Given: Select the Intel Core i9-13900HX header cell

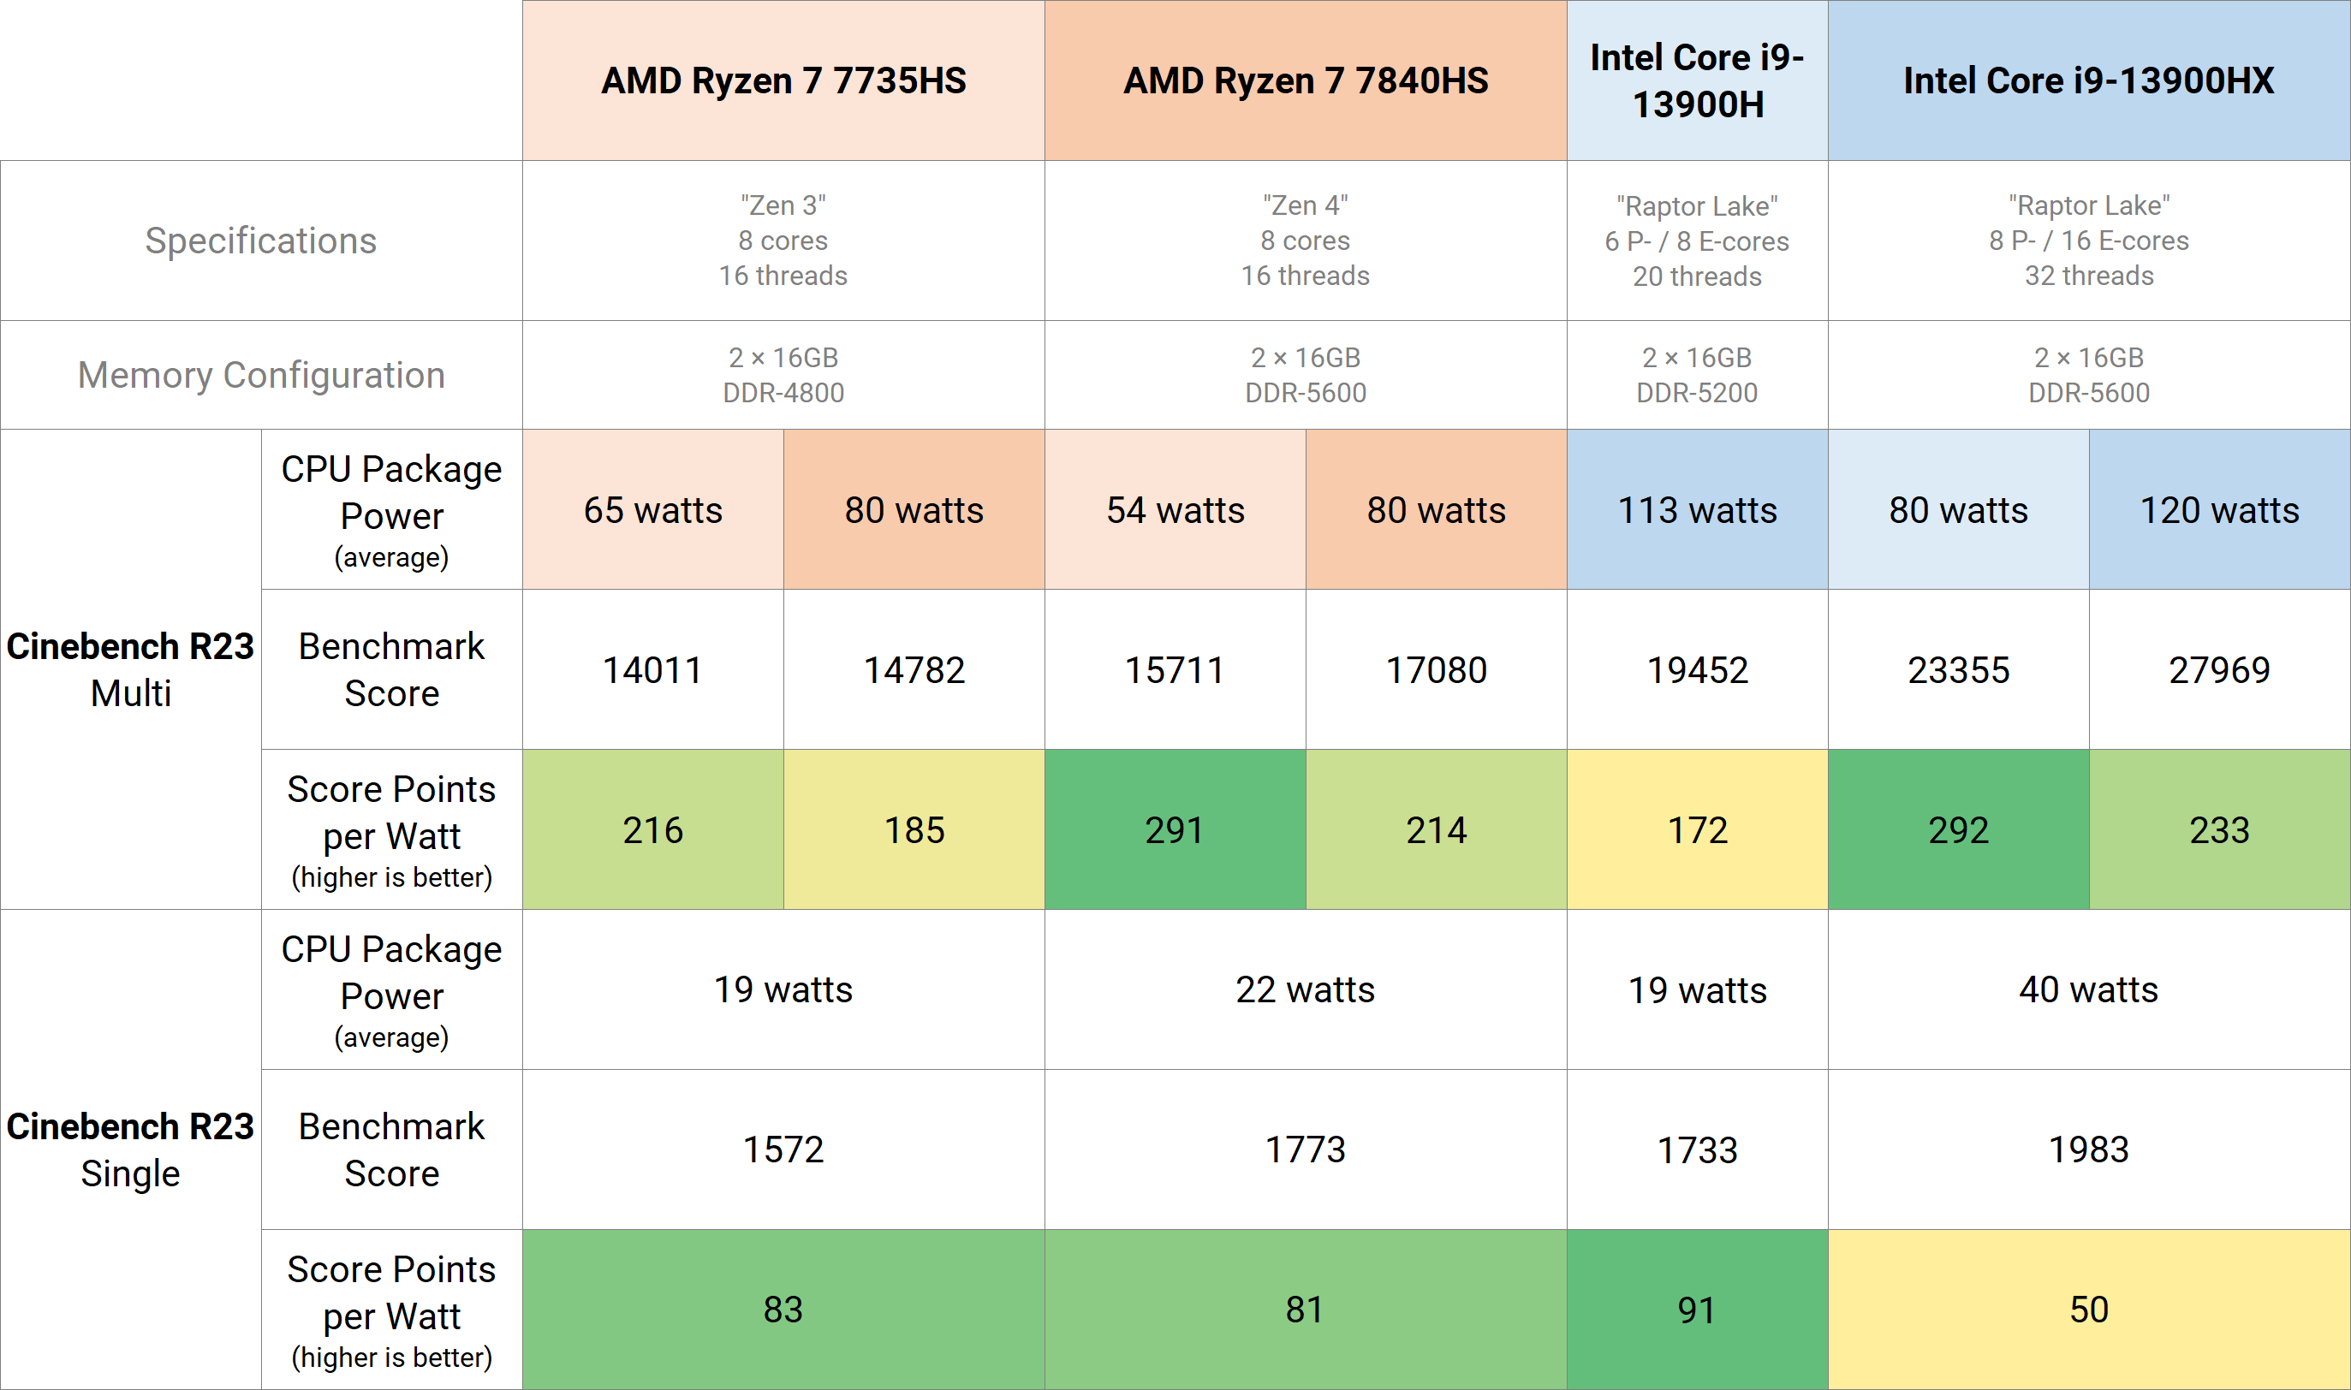Looking at the screenshot, I should (x=2088, y=80).
